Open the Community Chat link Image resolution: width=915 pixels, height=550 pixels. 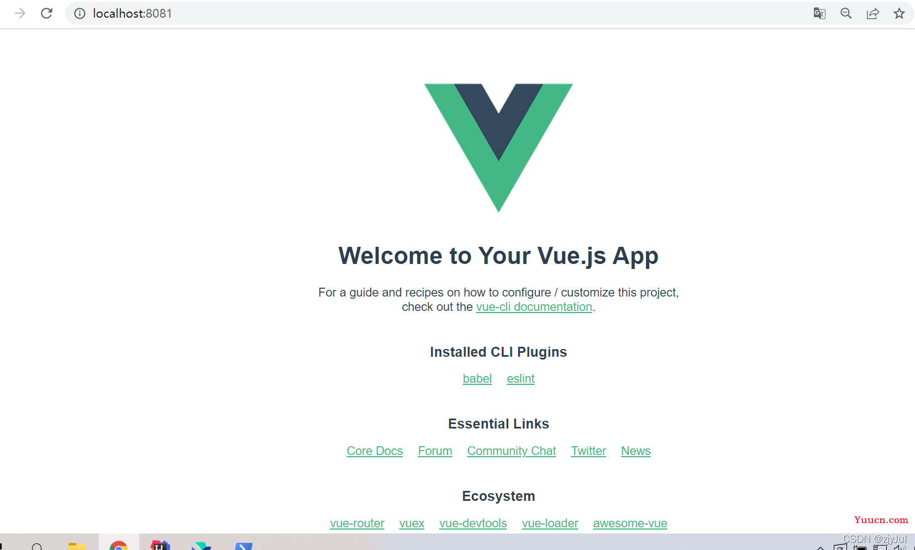[x=512, y=451]
